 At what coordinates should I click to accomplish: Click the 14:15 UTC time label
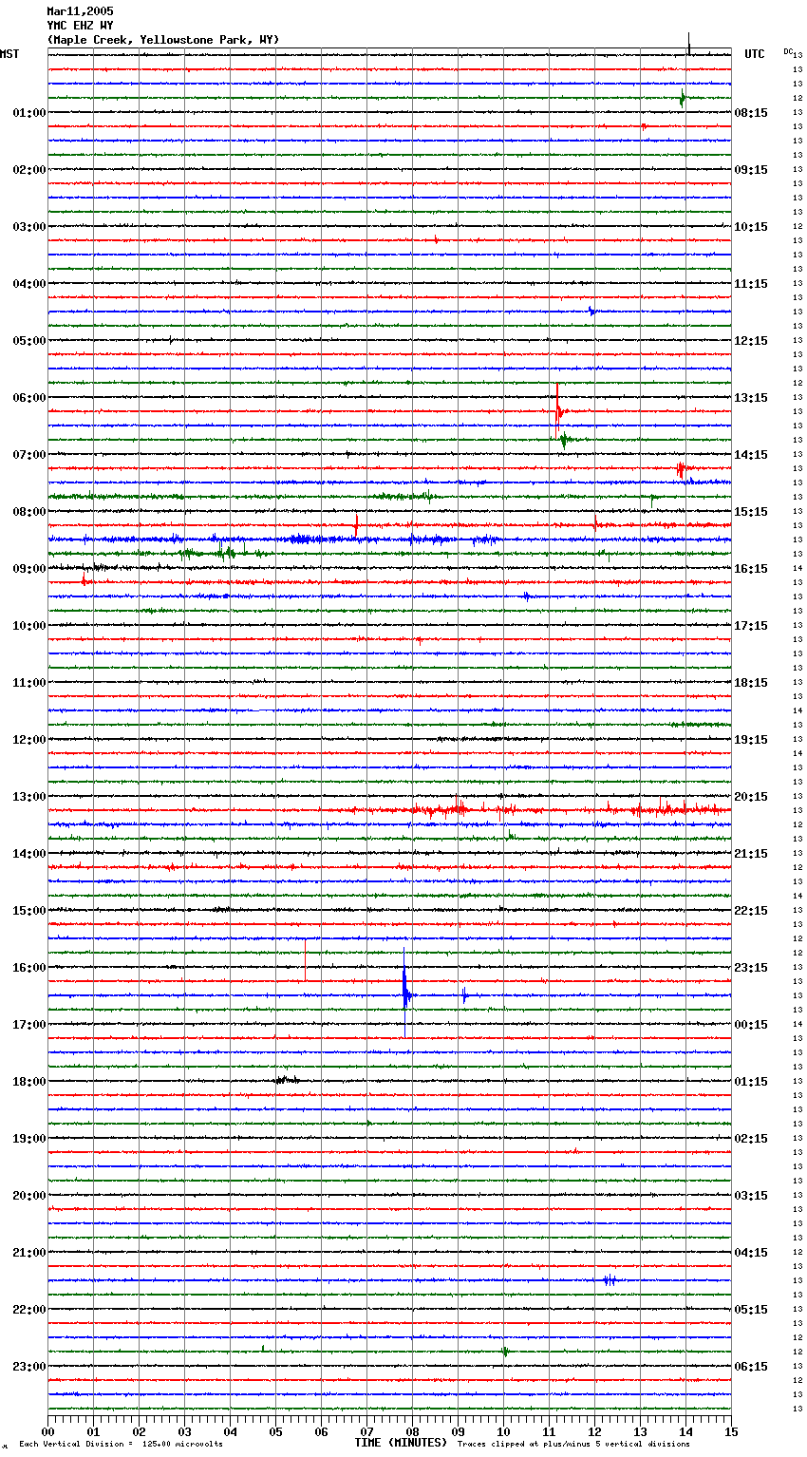[751, 455]
